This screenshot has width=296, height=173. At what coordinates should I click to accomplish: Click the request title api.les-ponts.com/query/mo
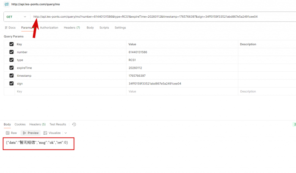(35, 4)
